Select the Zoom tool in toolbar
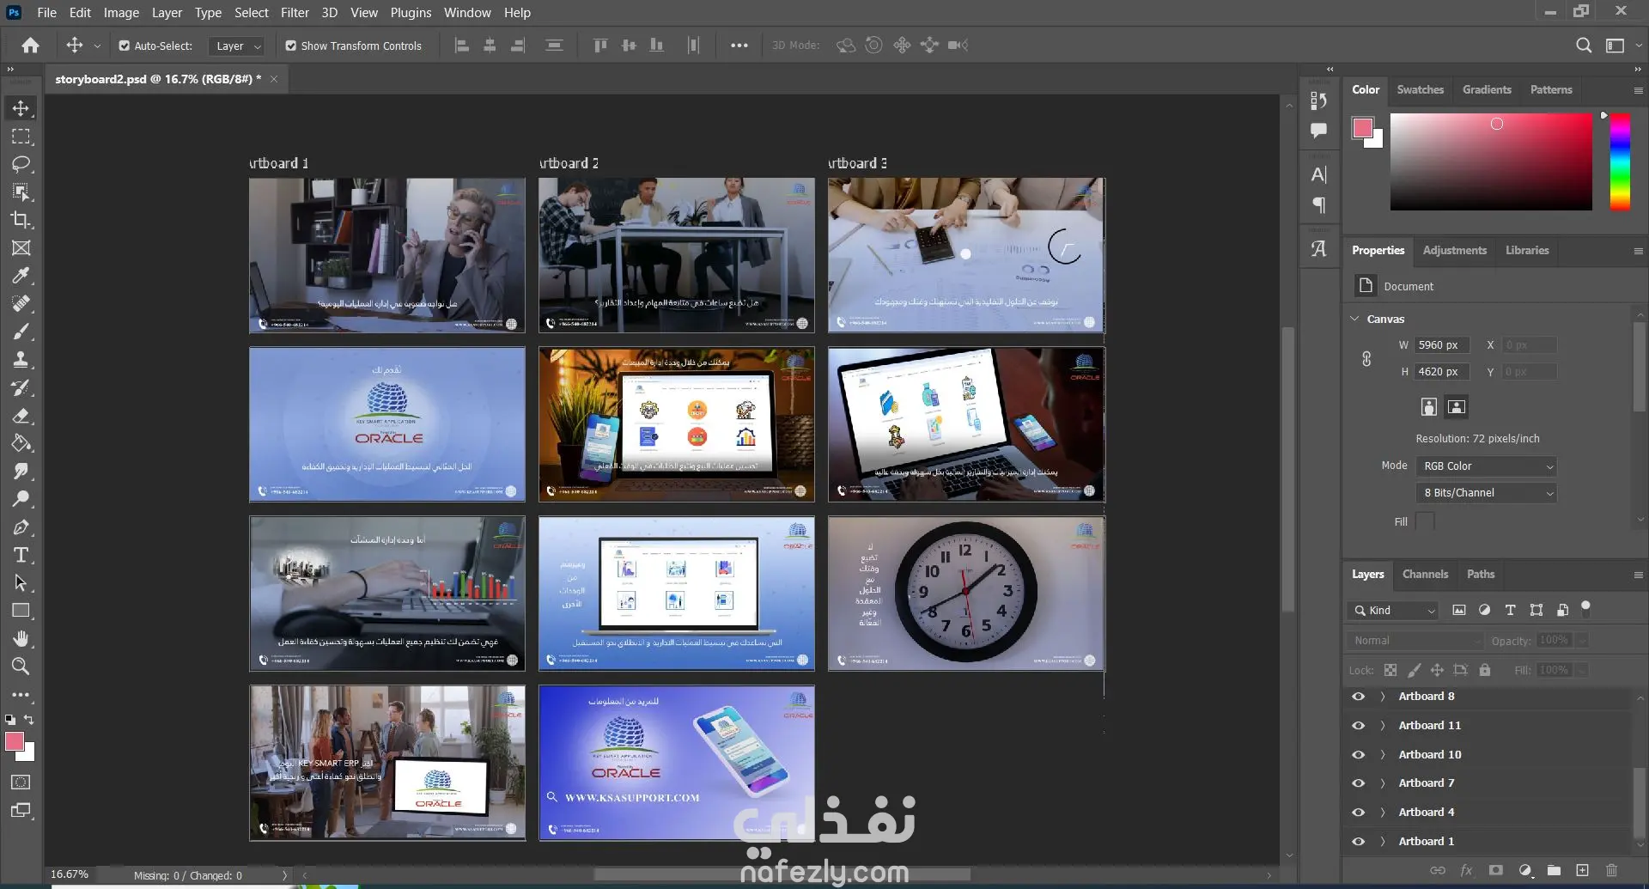 click(x=21, y=667)
